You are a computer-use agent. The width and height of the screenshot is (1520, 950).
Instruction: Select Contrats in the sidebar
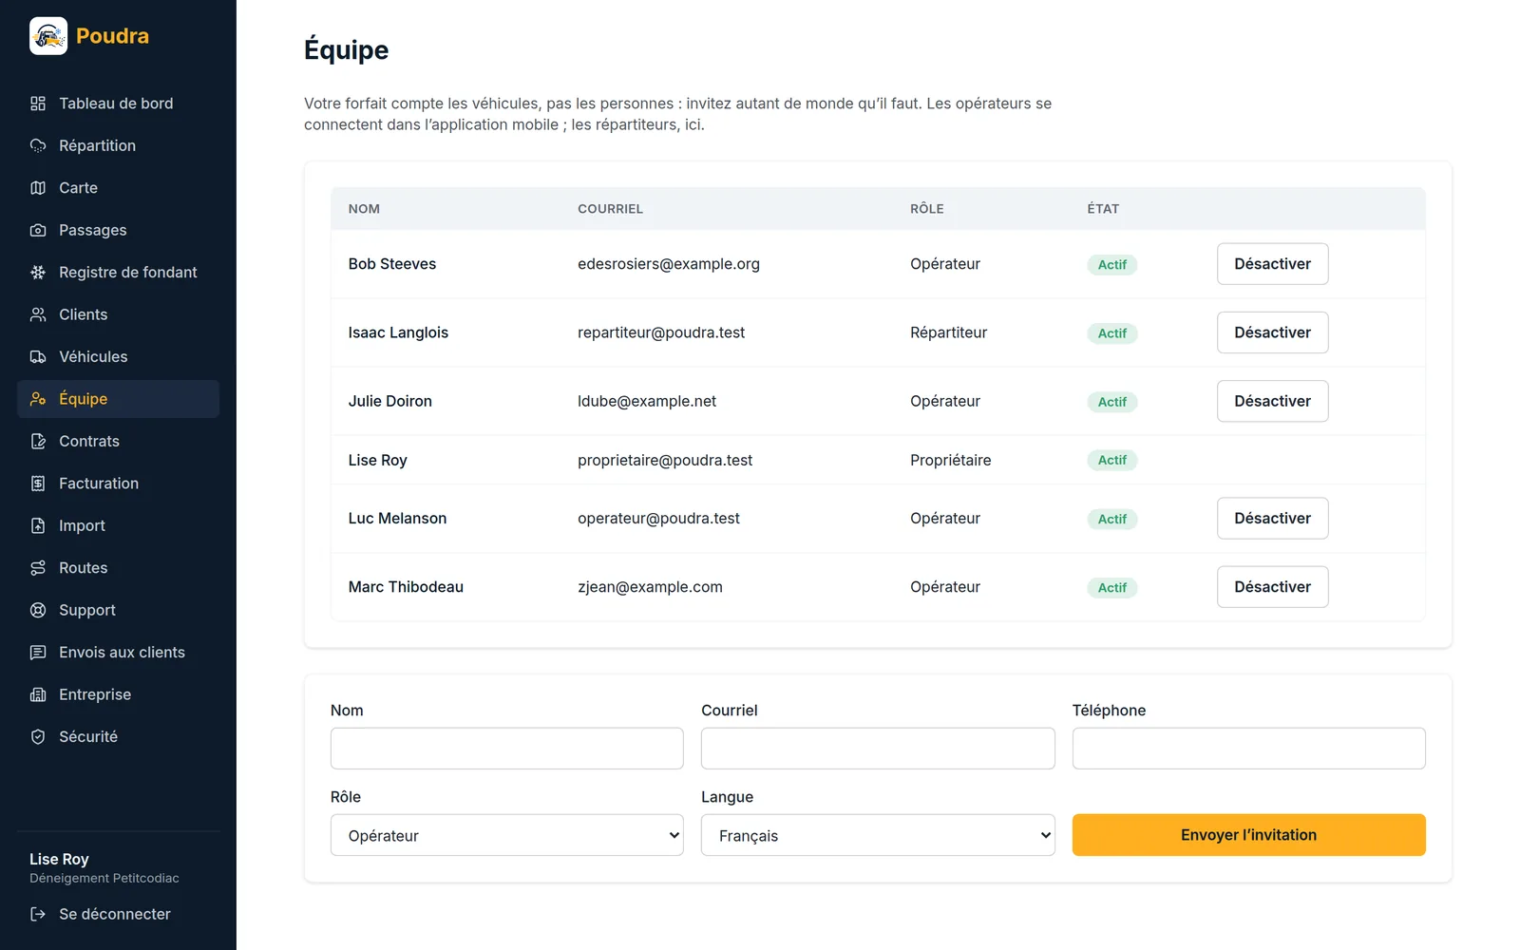pos(118,441)
